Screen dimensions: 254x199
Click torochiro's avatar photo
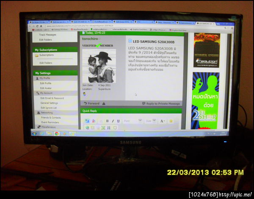point(99,66)
